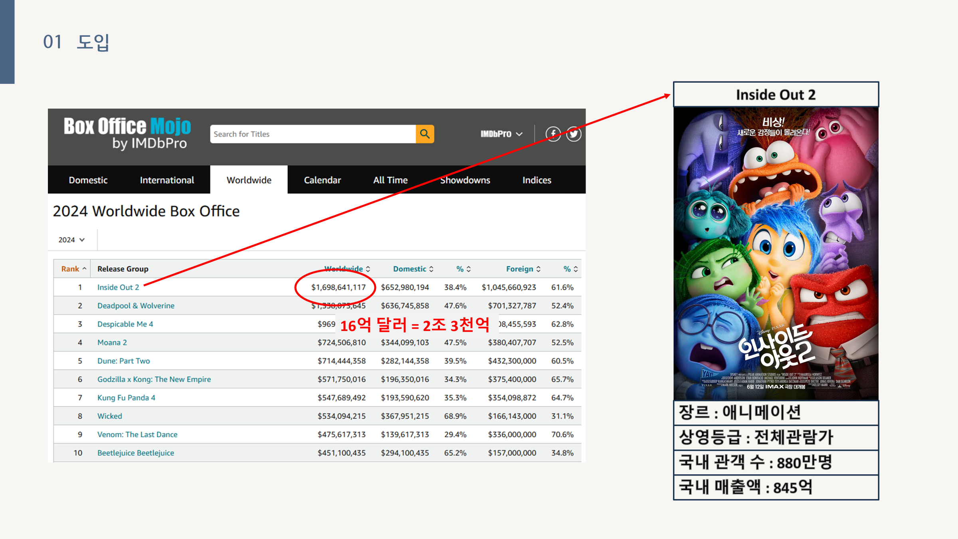Click the search magnifier button
Viewport: 958px width, 539px height.
(425, 134)
